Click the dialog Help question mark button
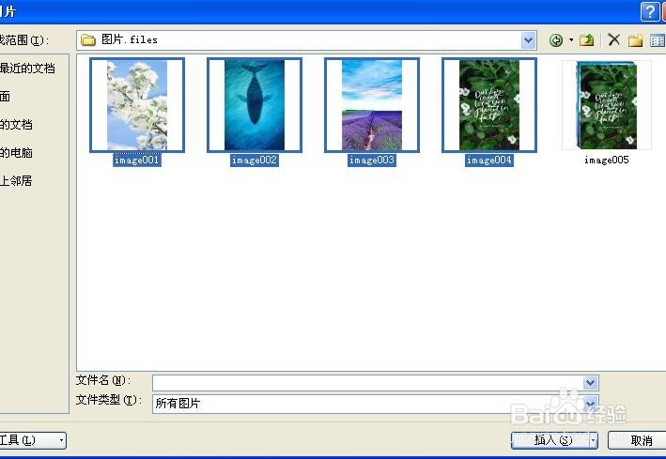This screenshot has height=459, width=666. click(x=650, y=11)
